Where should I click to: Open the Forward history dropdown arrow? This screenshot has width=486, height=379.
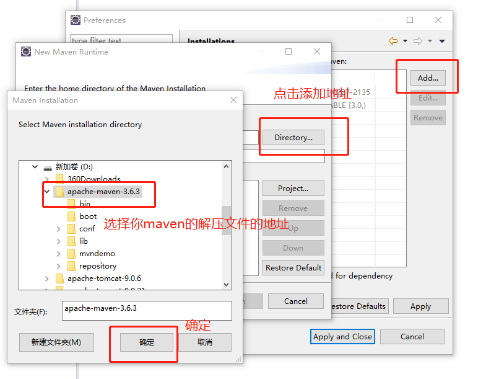(430, 41)
